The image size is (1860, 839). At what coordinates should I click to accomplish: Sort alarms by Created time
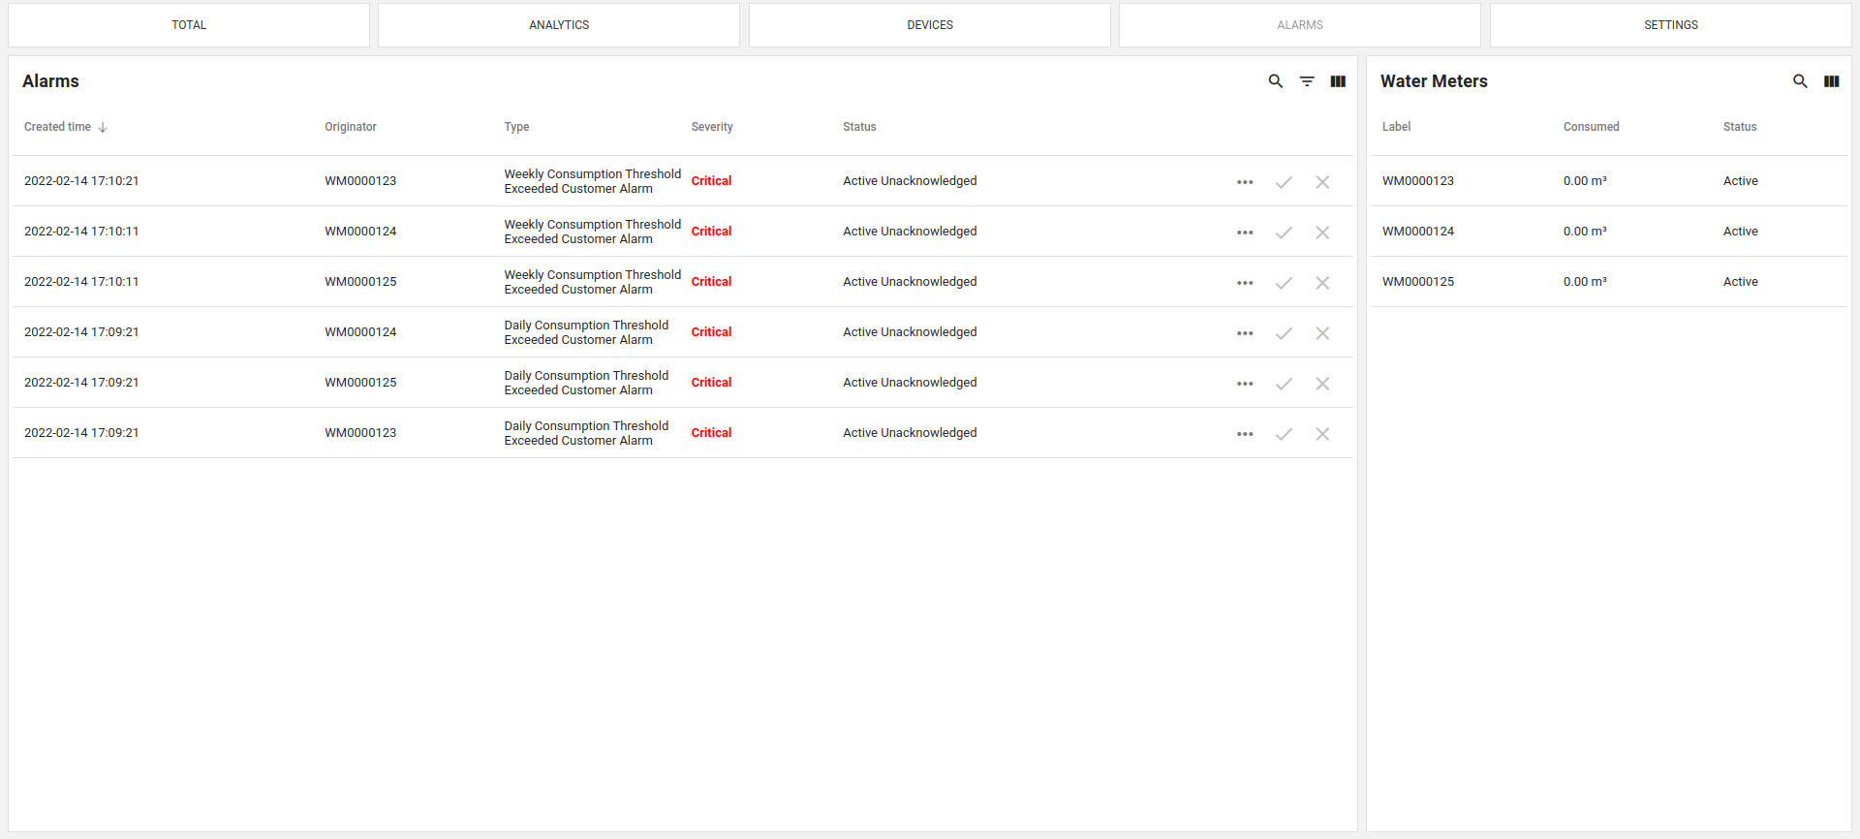point(58,127)
